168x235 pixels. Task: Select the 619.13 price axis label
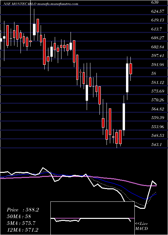click(x=158, y=20)
